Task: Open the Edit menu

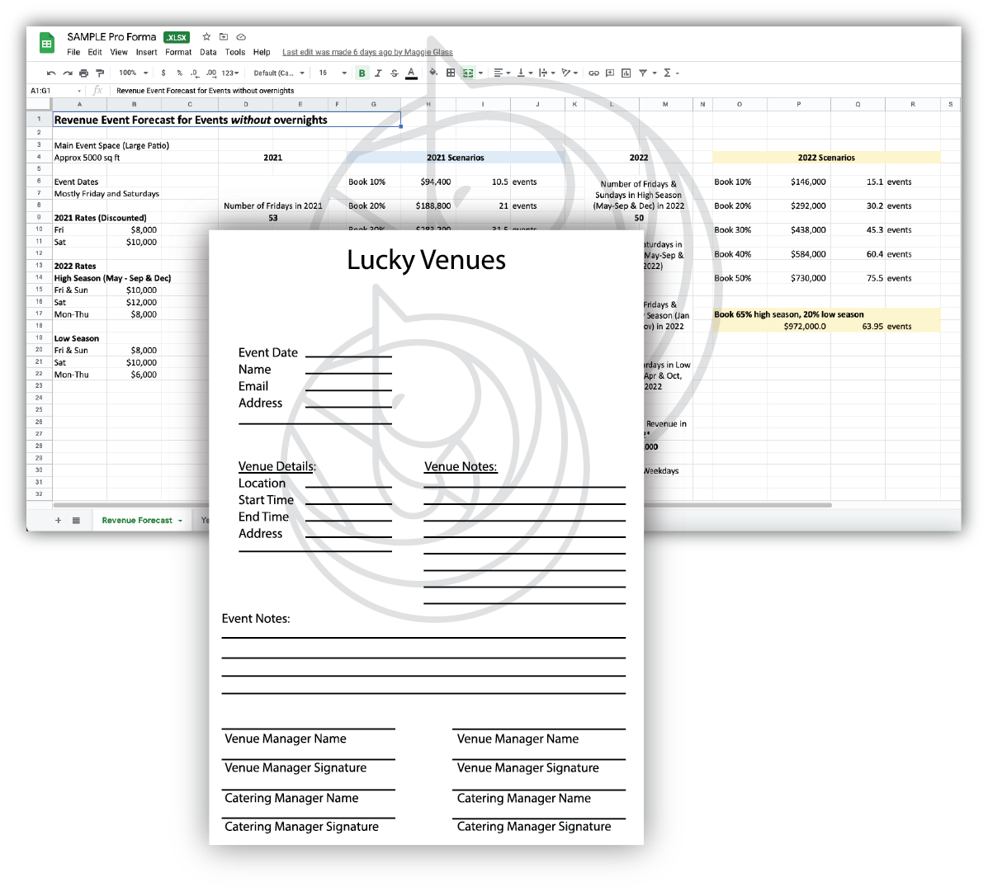Action: coord(95,52)
